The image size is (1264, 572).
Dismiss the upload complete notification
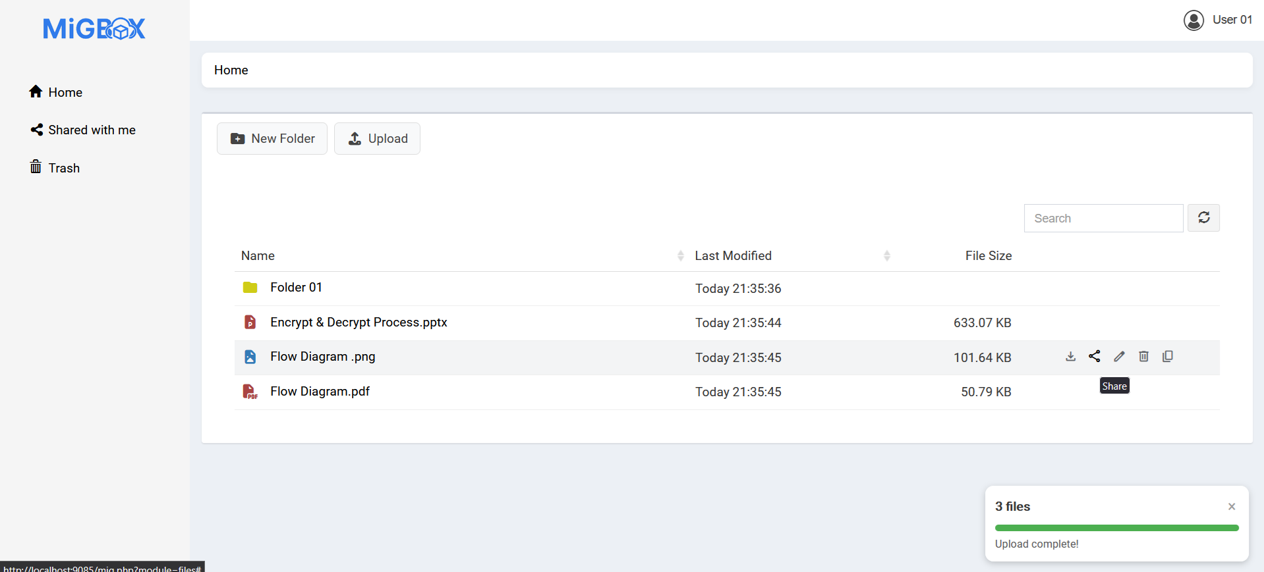(x=1231, y=506)
